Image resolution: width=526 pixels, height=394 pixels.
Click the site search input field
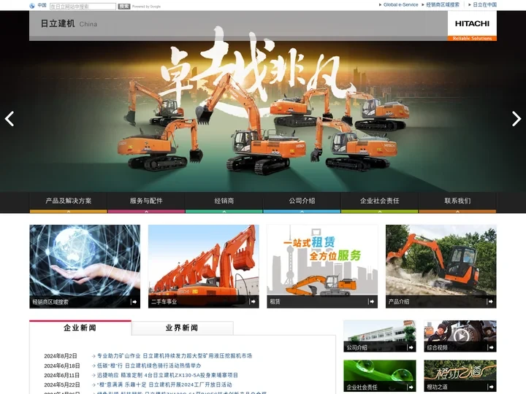coord(83,7)
